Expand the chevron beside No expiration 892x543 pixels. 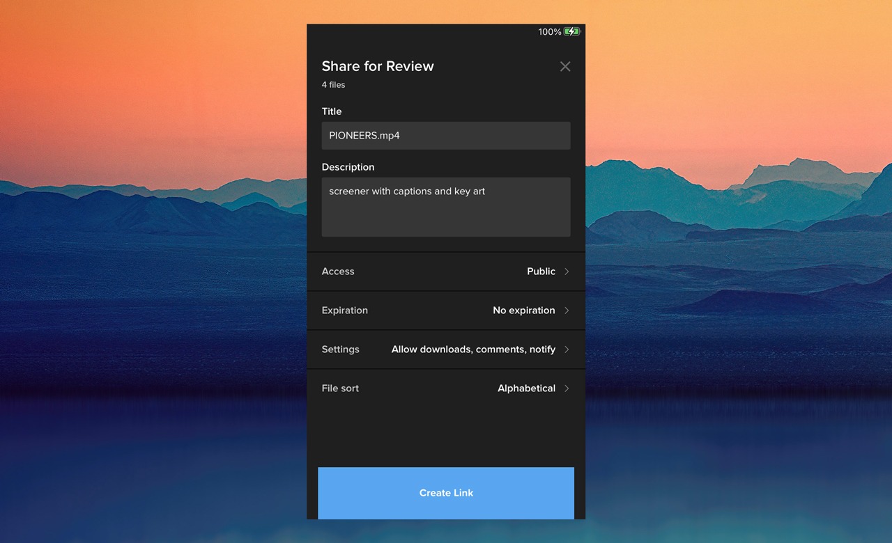pyautogui.click(x=567, y=310)
